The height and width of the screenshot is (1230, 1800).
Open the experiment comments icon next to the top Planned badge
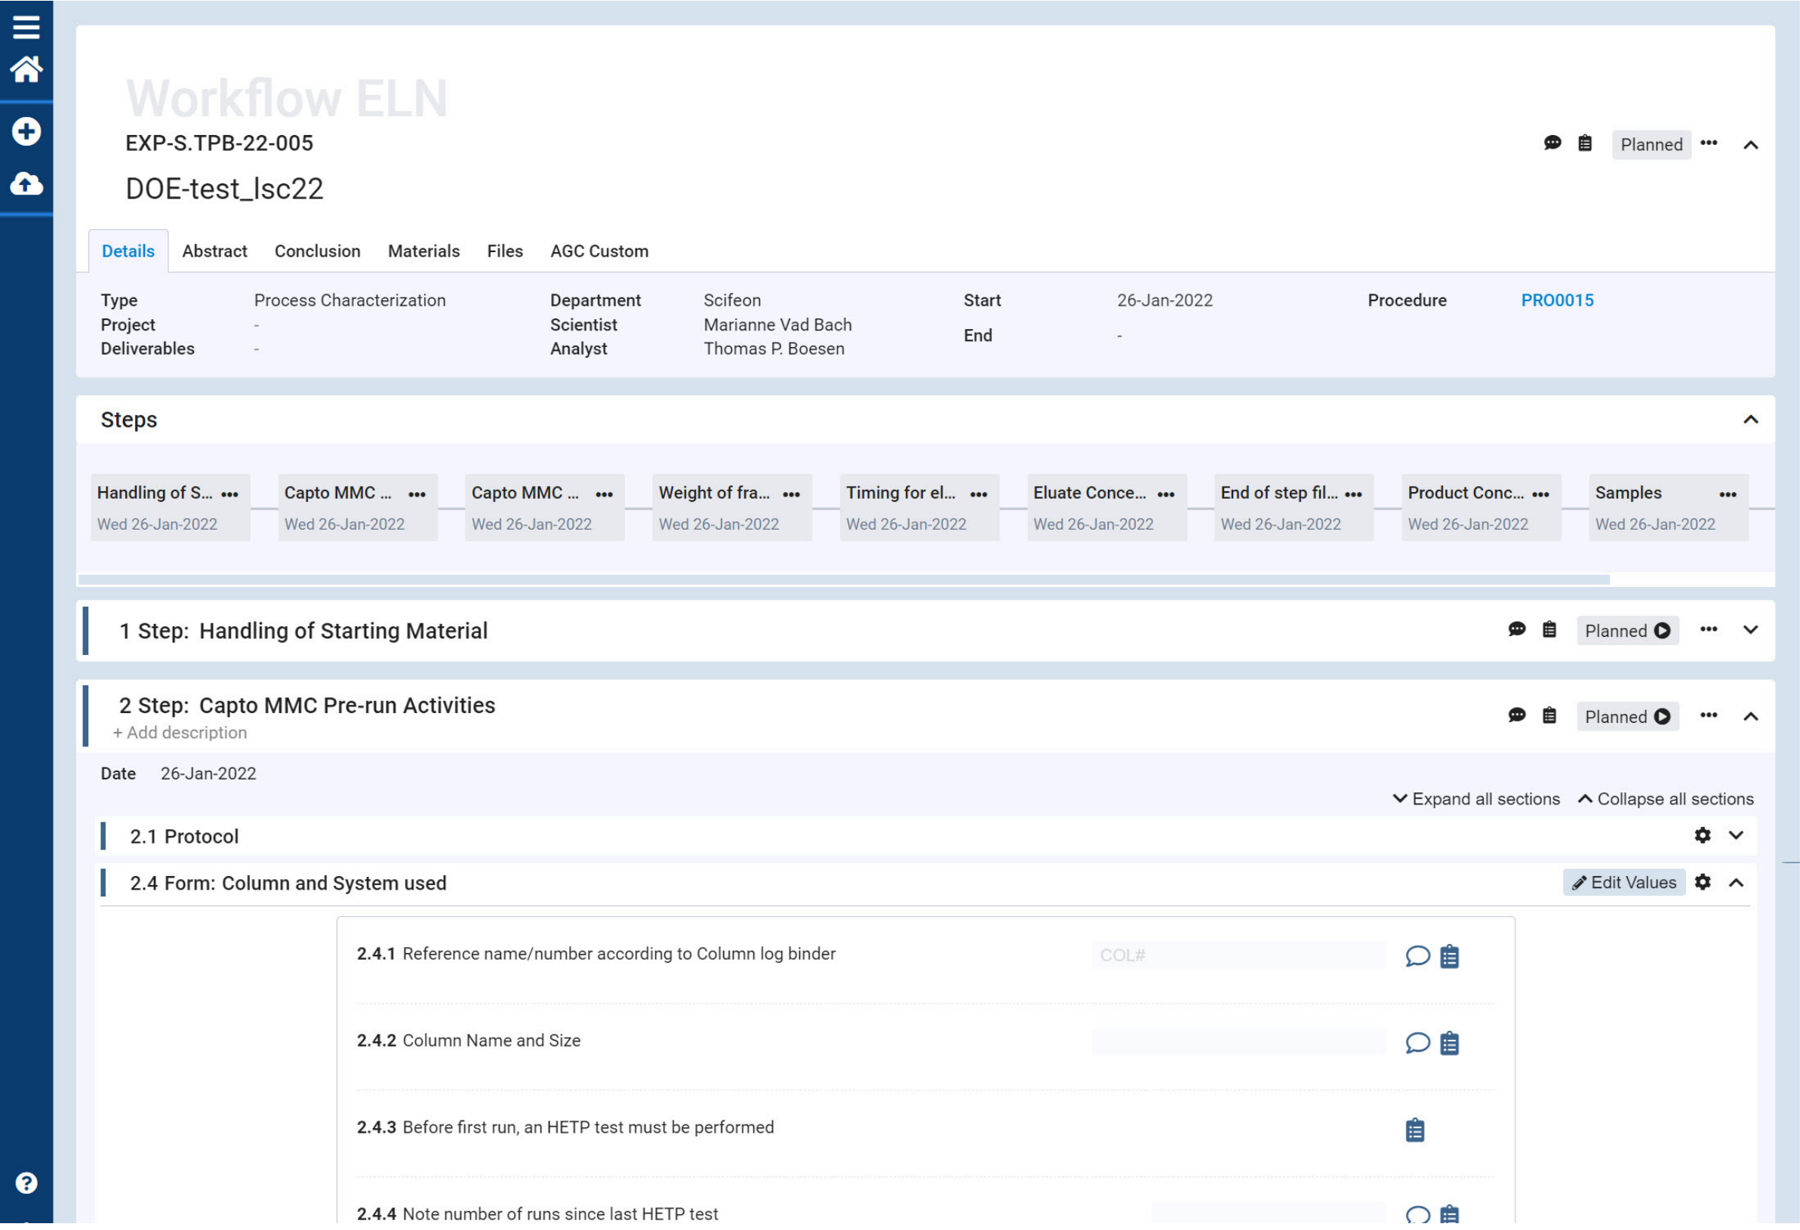(x=1552, y=143)
